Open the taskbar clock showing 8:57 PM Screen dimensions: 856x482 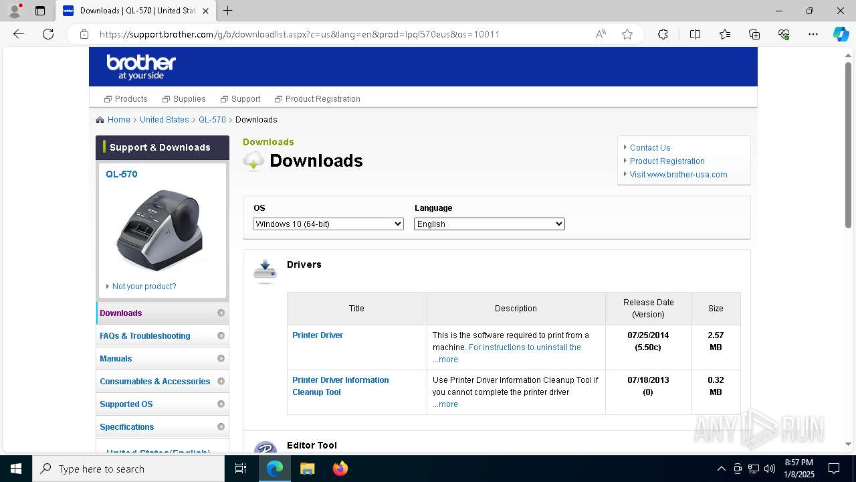(x=798, y=469)
